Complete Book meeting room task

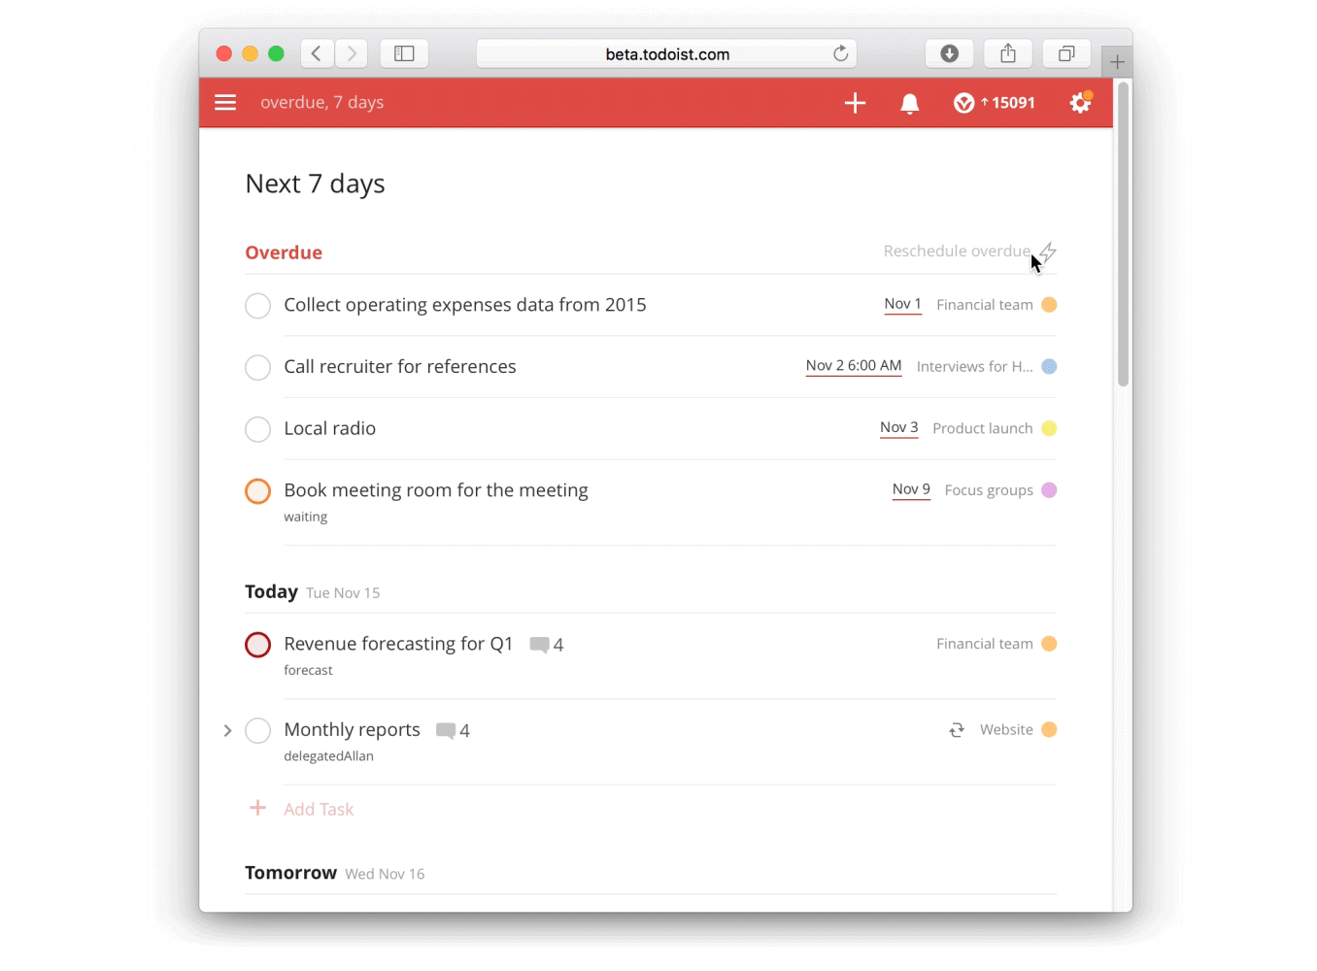257,491
